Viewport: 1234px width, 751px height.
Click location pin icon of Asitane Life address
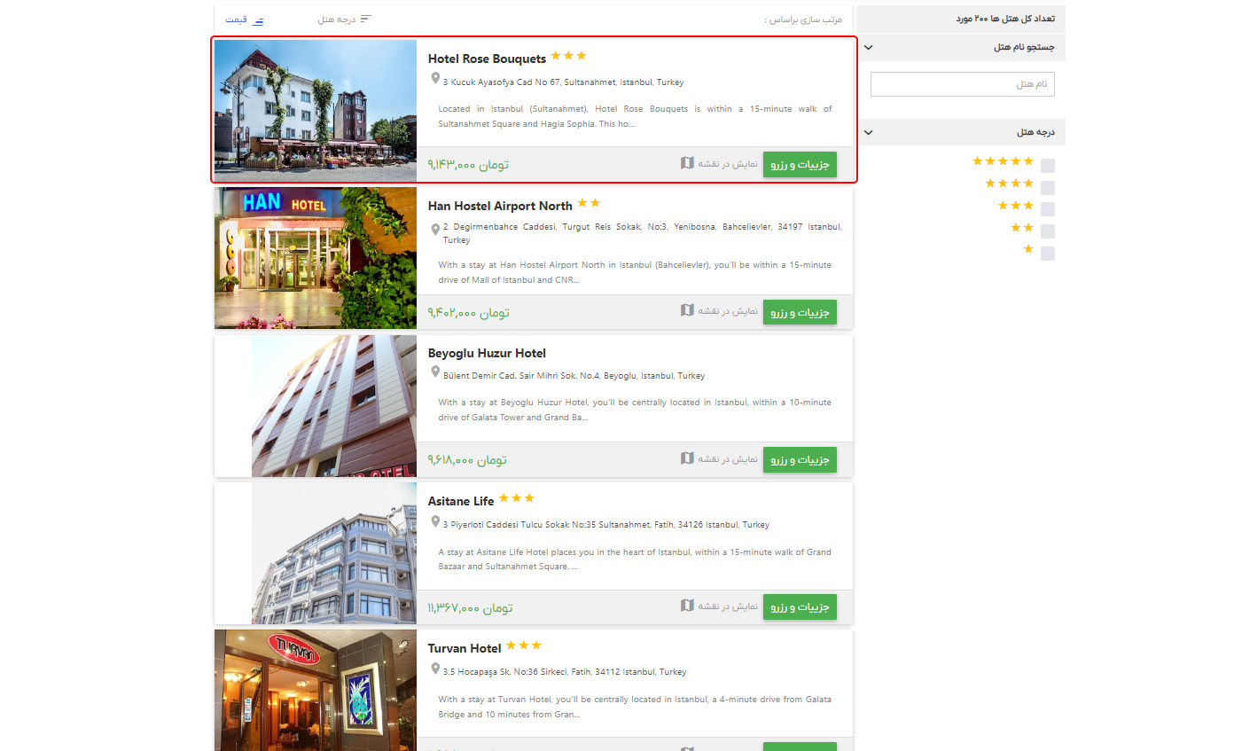[435, 521]
